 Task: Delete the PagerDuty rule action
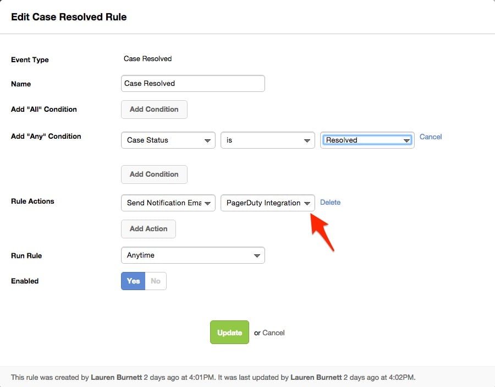[x=330, y=202]
